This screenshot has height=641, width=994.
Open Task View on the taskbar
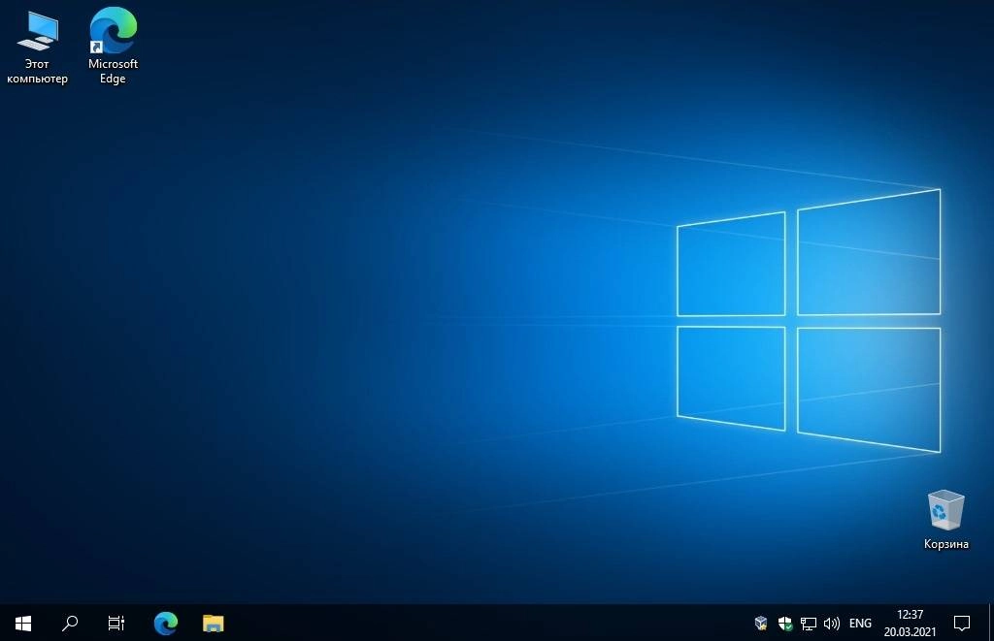coord(116,624)
